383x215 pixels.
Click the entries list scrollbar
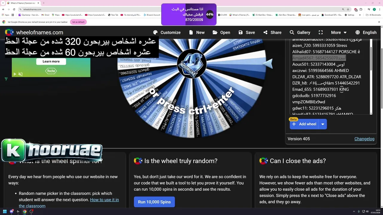tap(371, 59)
